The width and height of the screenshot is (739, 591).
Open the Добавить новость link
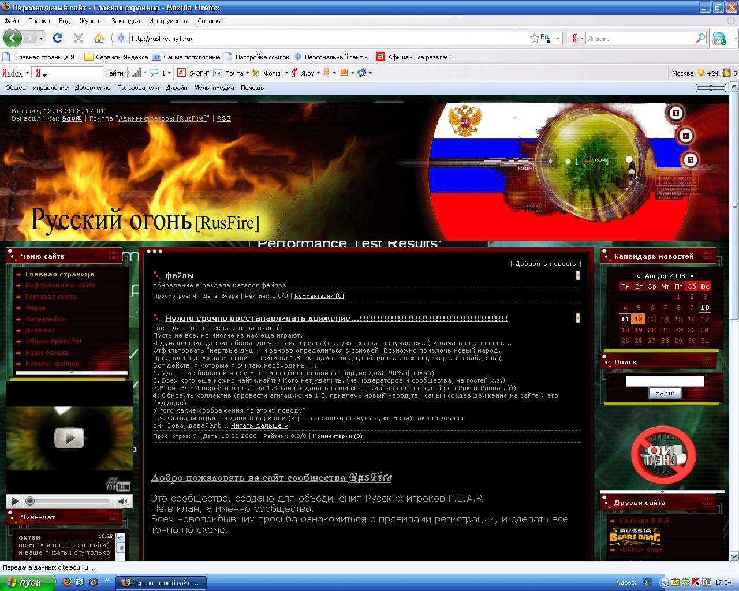click(546, 264)
